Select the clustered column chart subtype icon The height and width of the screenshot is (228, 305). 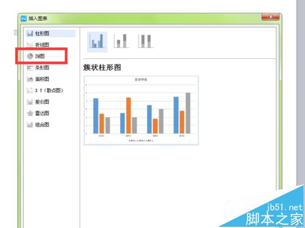97,41
